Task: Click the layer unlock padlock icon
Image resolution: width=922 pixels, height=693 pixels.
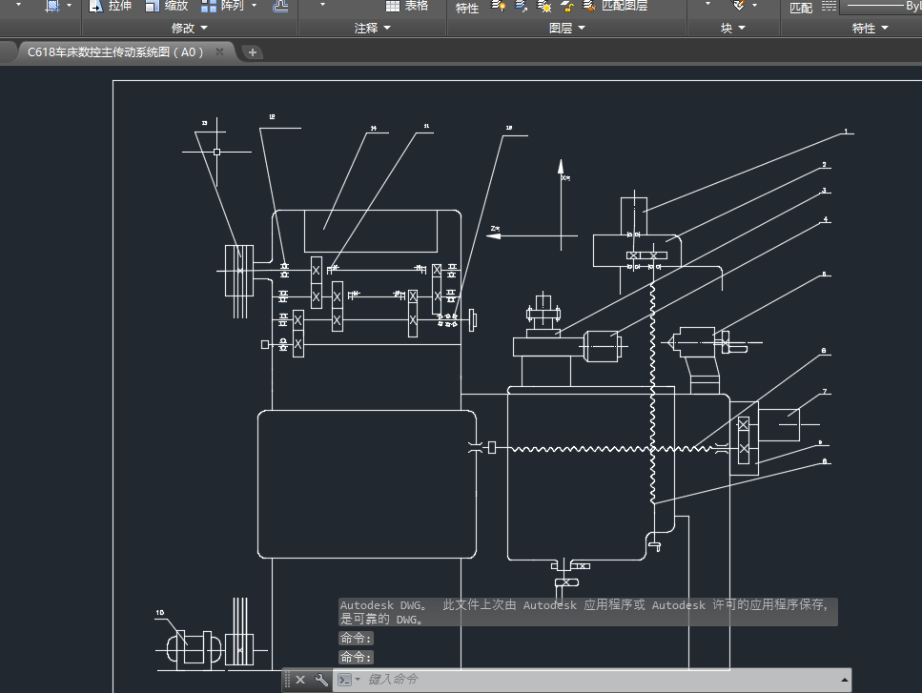Action: click(566, 7)
